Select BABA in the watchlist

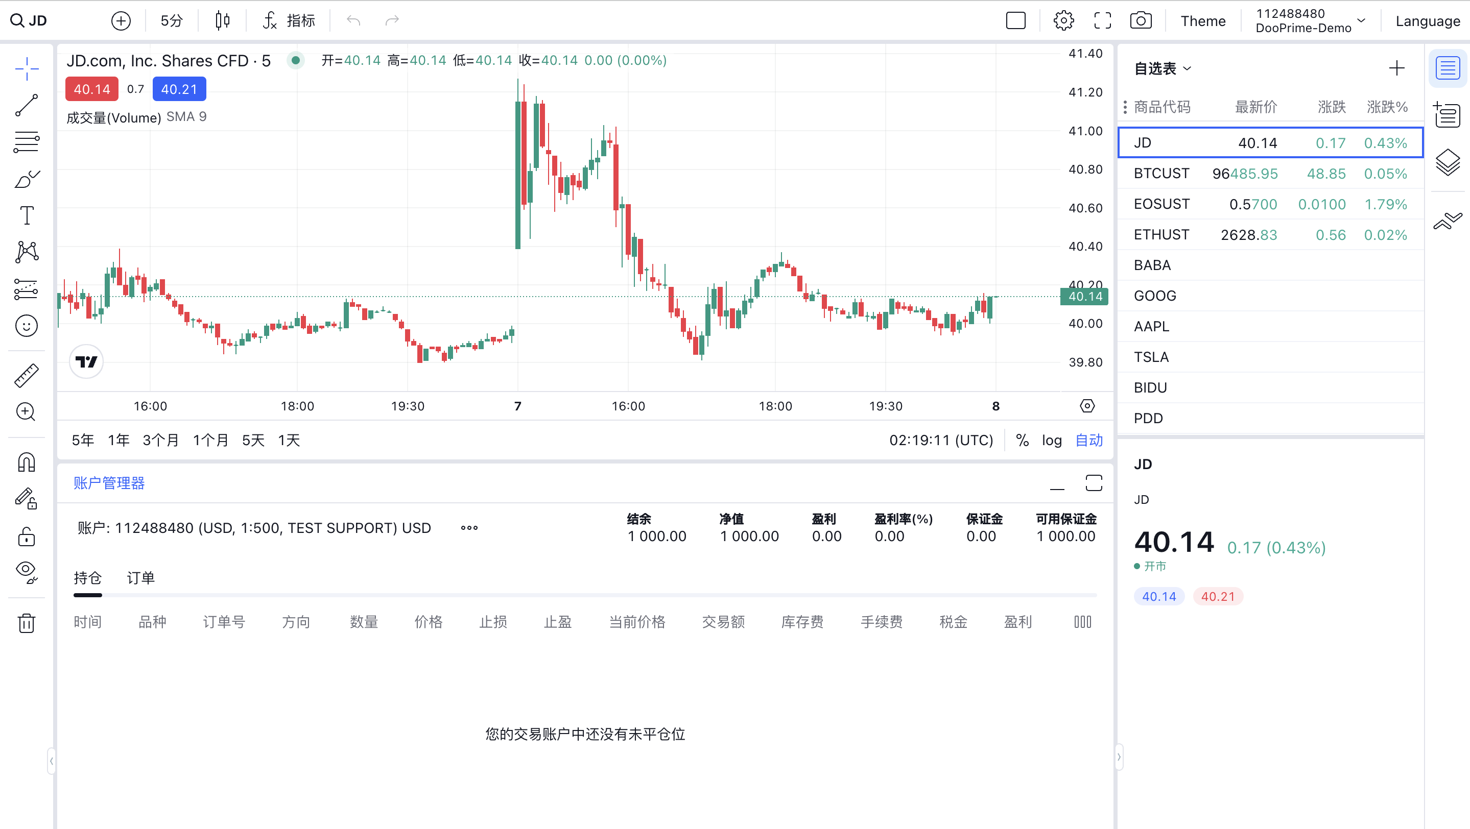coord(1153,264)
